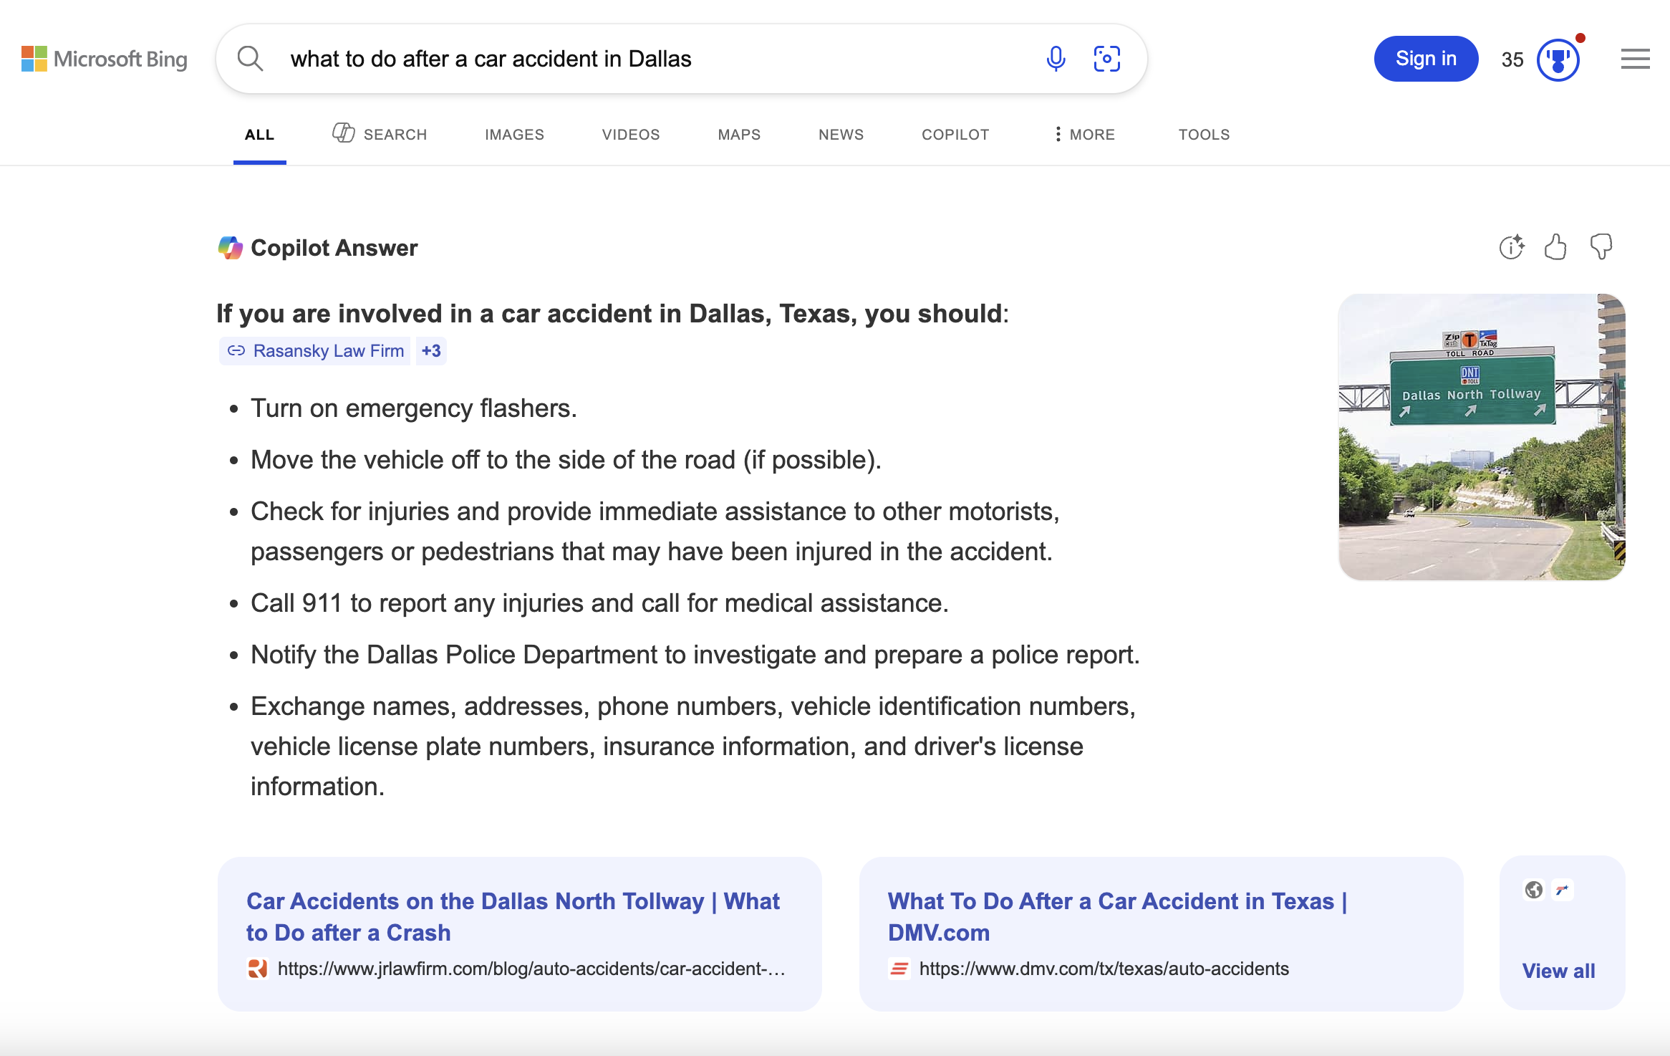Click the Sign in button
This screenshot has height=1056, width=1670.
pos(1426,59)
